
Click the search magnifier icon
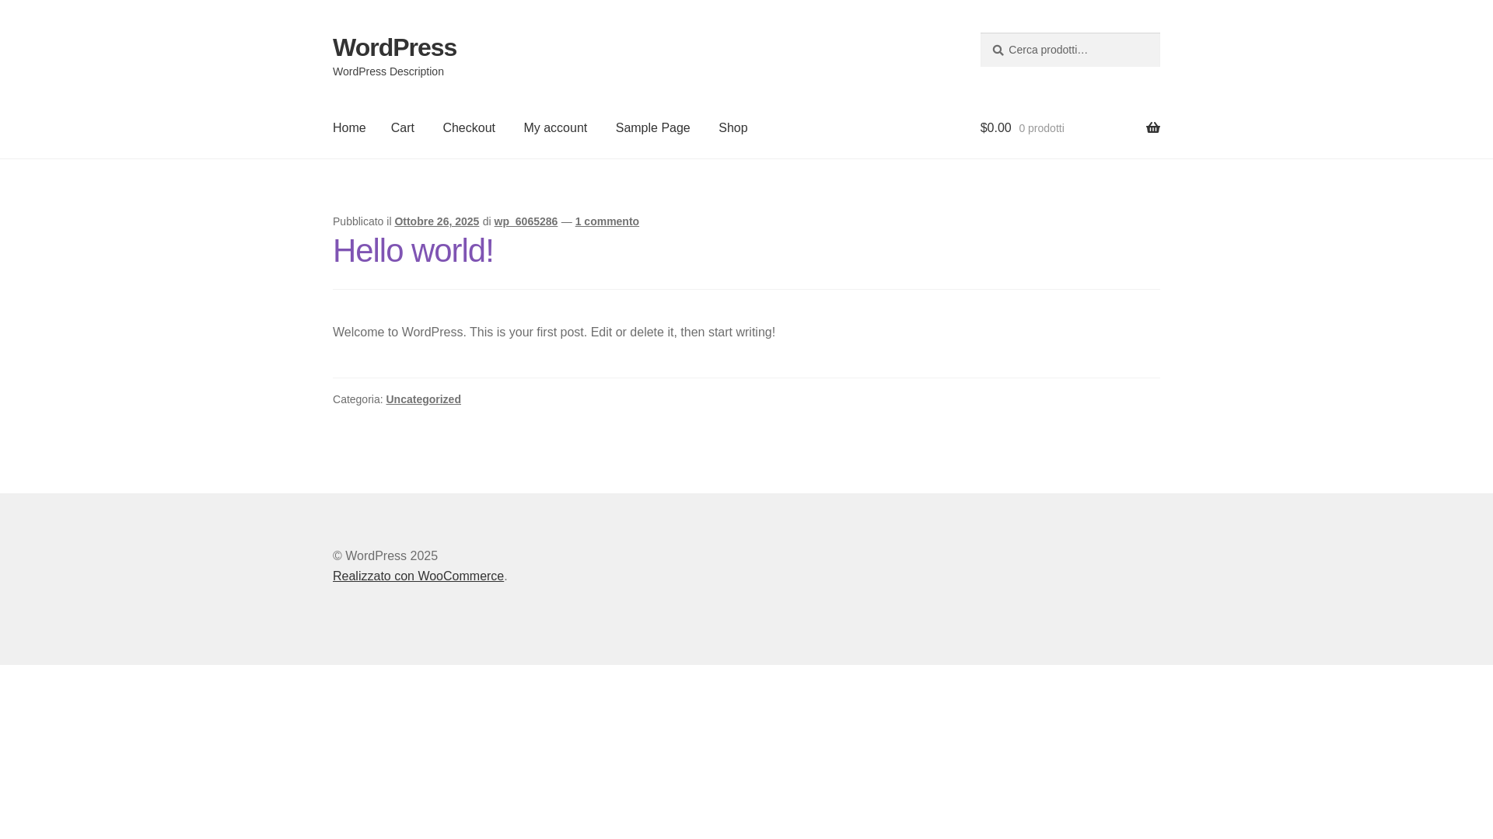[x=998, y=50]
